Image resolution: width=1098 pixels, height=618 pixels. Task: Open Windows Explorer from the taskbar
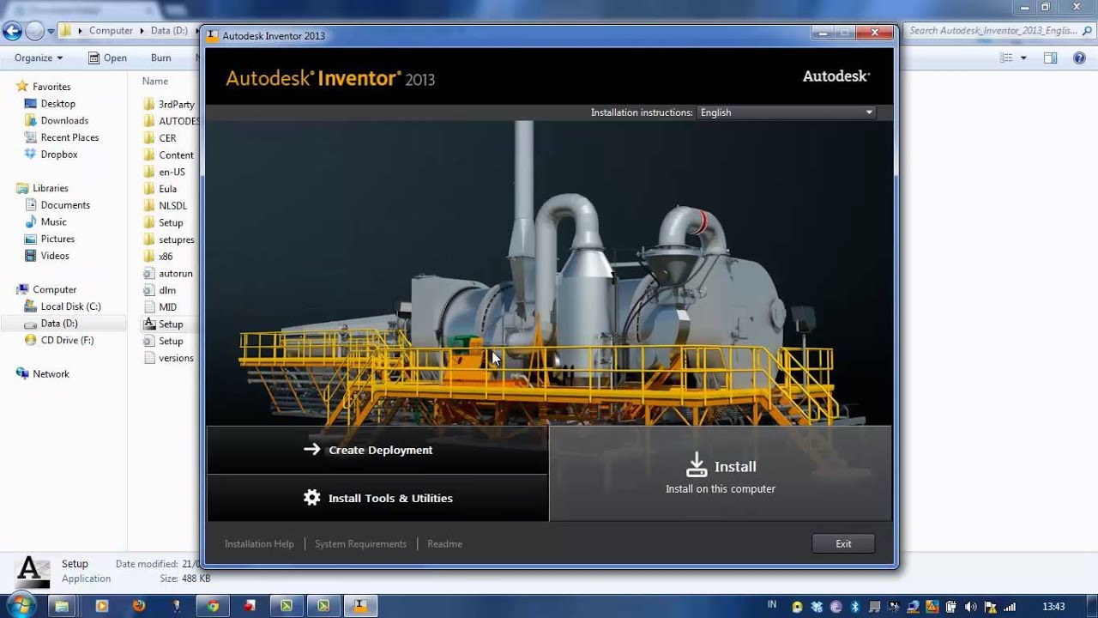pos(62,606)
